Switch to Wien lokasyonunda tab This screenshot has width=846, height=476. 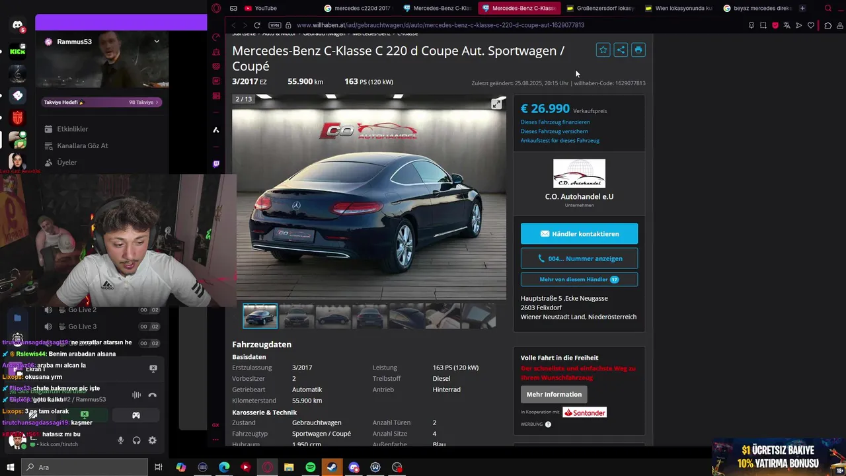[679, 9]
